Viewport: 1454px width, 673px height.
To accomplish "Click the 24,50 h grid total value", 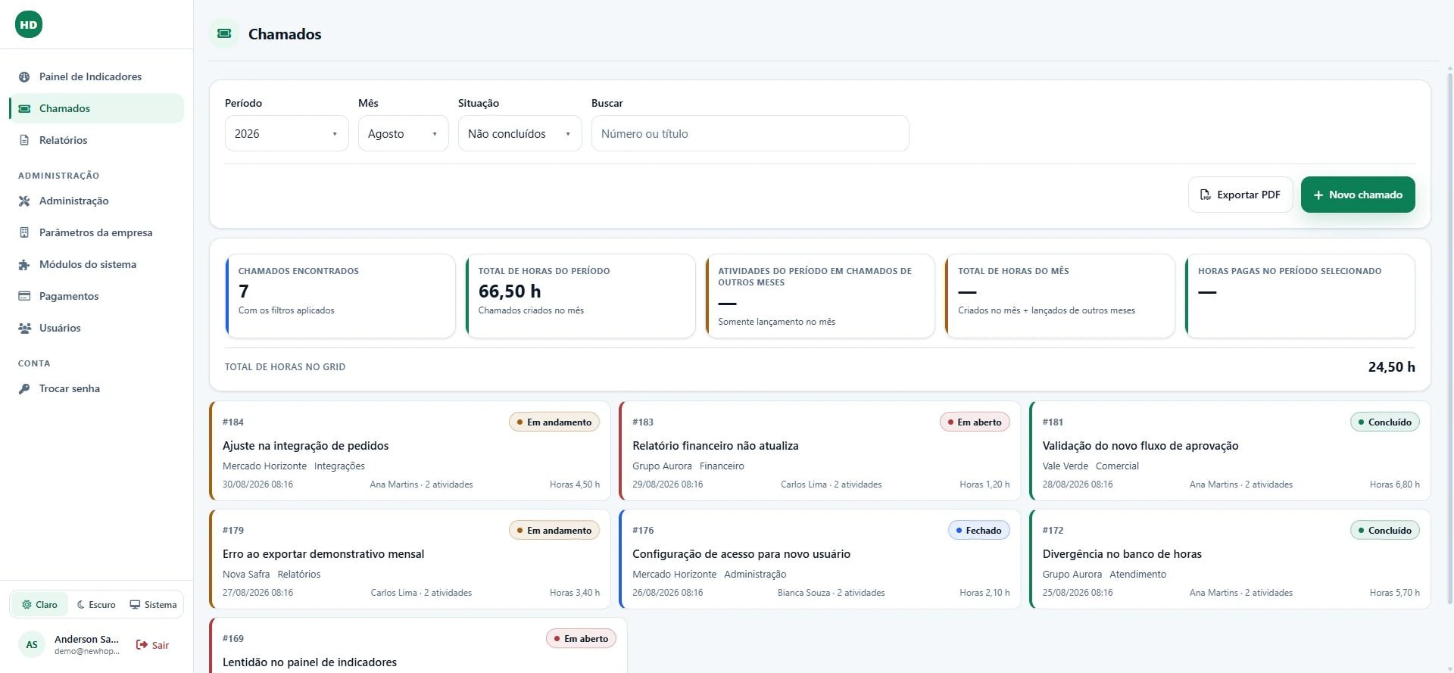I will pos(1391,366).
